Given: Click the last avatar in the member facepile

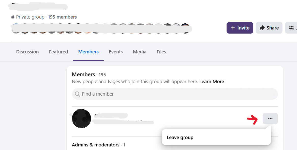Looking at the screenshot, I should [x=186, y=28].
